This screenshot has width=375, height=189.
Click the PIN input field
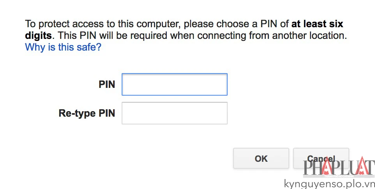174,84
